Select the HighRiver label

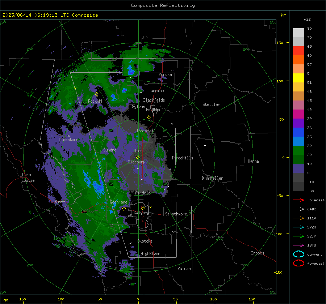pos(150,254)
